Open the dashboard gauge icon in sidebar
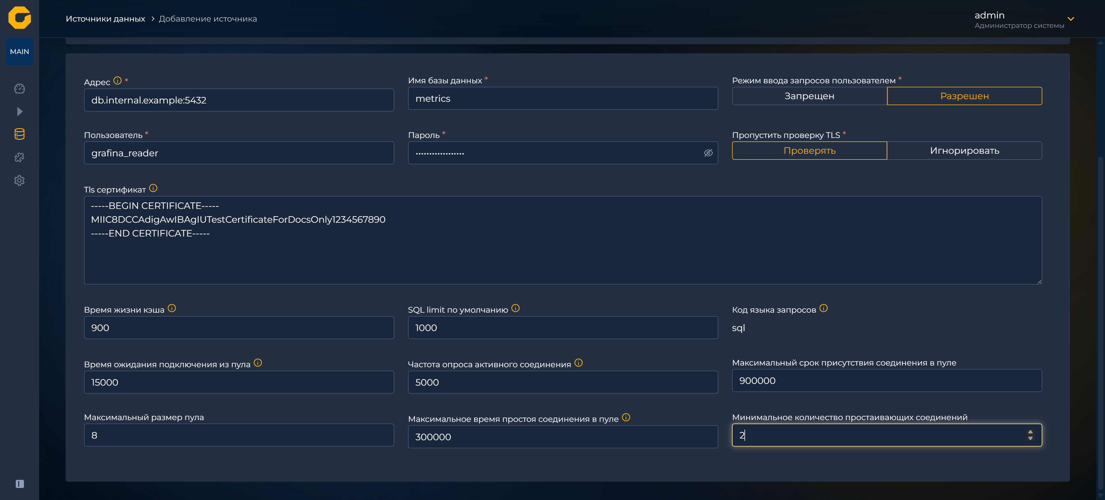This screenshot has width=1105, height=500. pyautogui.click(x=19, y=88)
